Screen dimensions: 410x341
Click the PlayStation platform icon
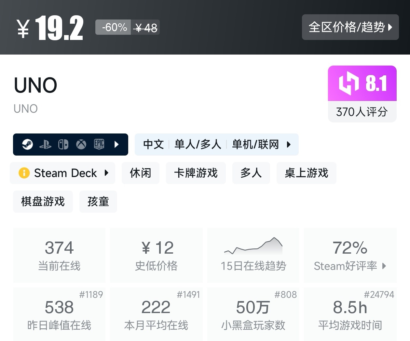(x=45, y=145)
